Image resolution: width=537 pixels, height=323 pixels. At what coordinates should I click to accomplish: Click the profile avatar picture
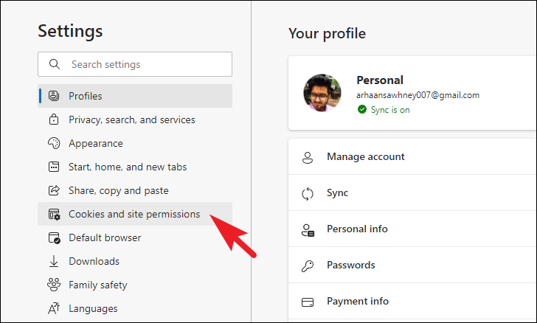pyautogui.click(x=322, y=93)
